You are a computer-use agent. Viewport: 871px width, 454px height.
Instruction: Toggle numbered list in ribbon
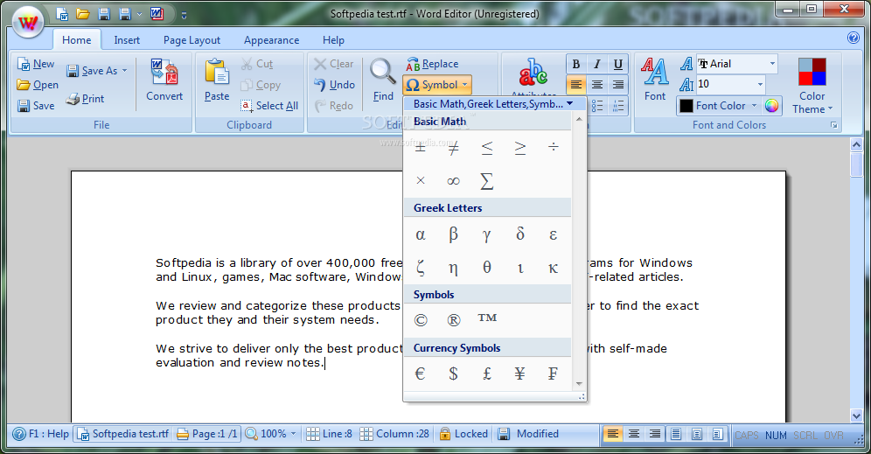point(617,106)
